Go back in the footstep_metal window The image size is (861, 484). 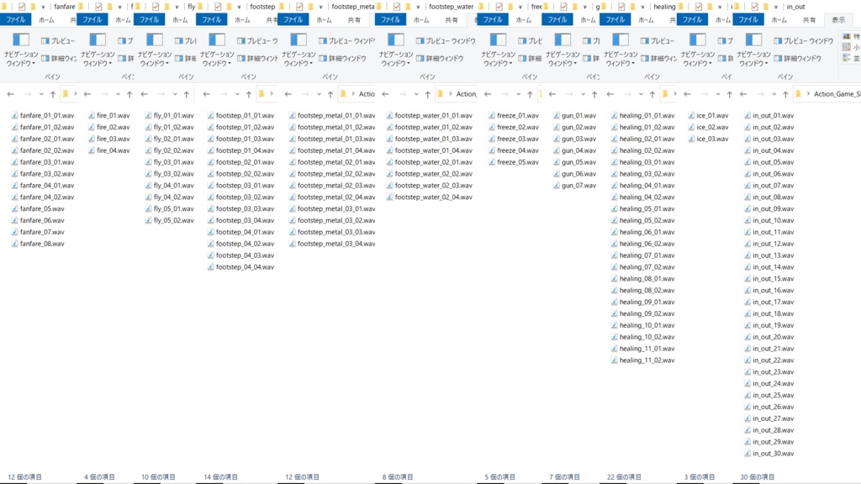coord(288,94)
